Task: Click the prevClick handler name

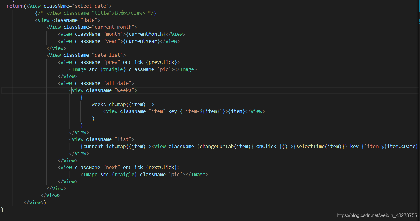Action: point(161,62)
